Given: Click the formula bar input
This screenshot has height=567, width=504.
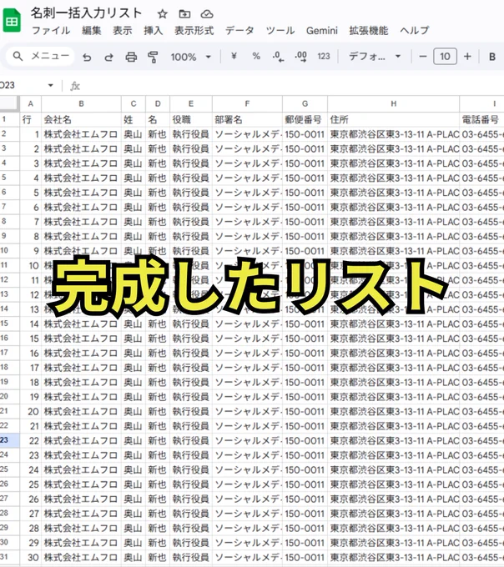Looking at the screenshot, I should pos(293,86).
